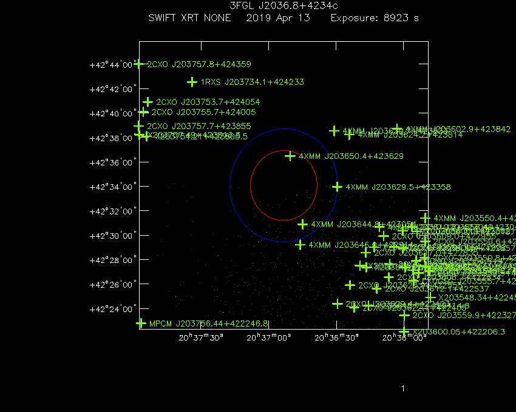Click declination label +42°42'00"
Viewport: 516px width, 412px height.
click(113, 89)
